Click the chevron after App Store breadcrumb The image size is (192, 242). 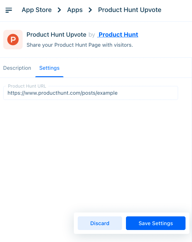tap(59, 10)
